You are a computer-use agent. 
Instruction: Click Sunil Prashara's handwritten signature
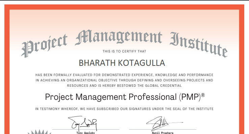click(x=164, y=123)
